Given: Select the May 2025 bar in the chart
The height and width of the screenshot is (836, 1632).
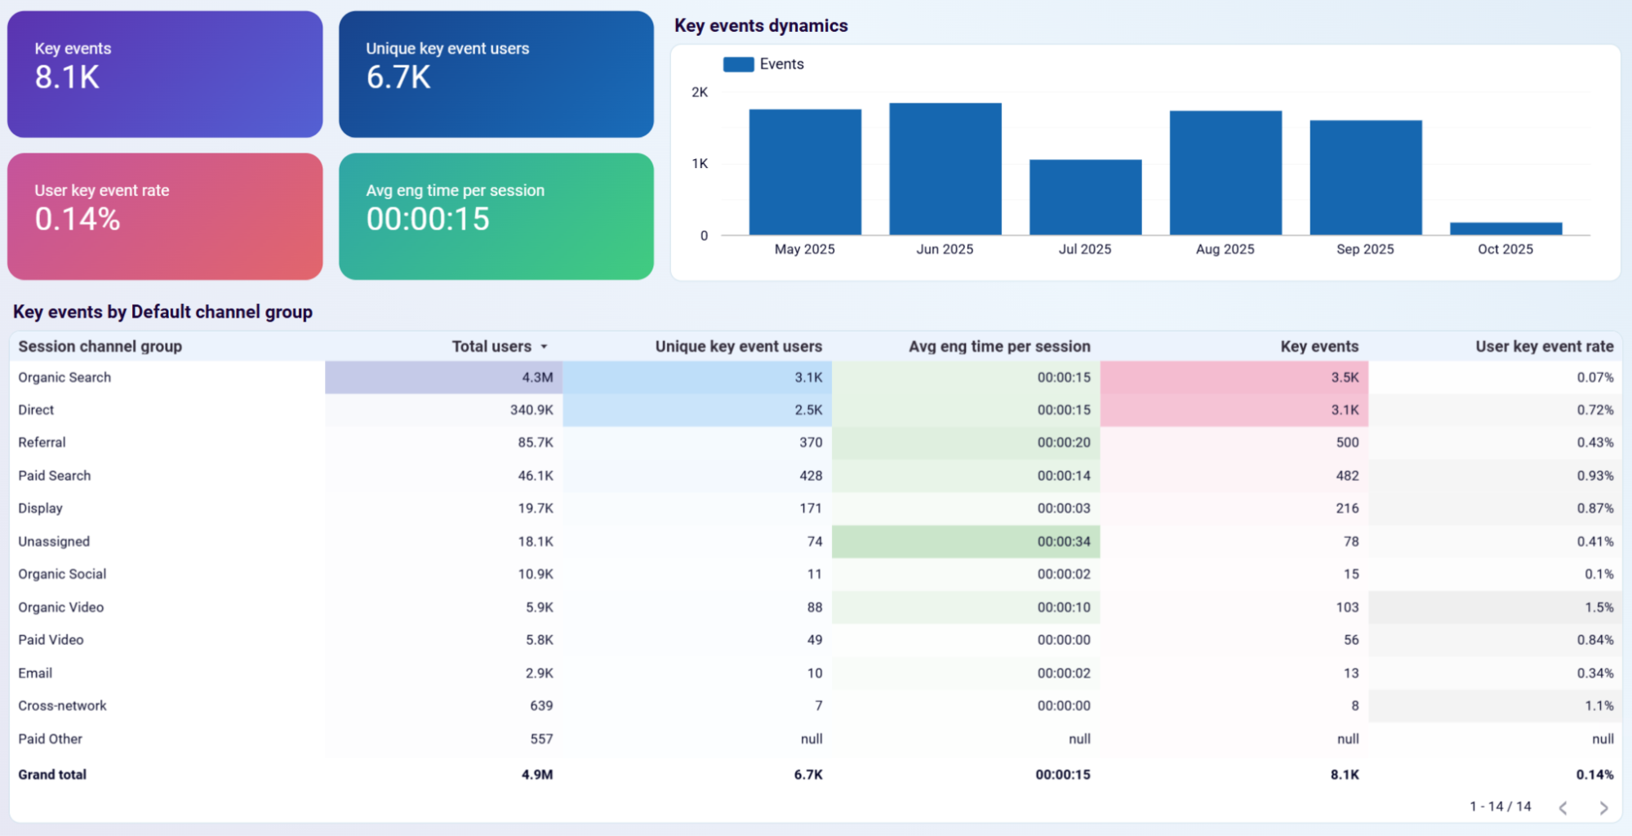Looking at the screenshot, I should click(x=804, y=171).
